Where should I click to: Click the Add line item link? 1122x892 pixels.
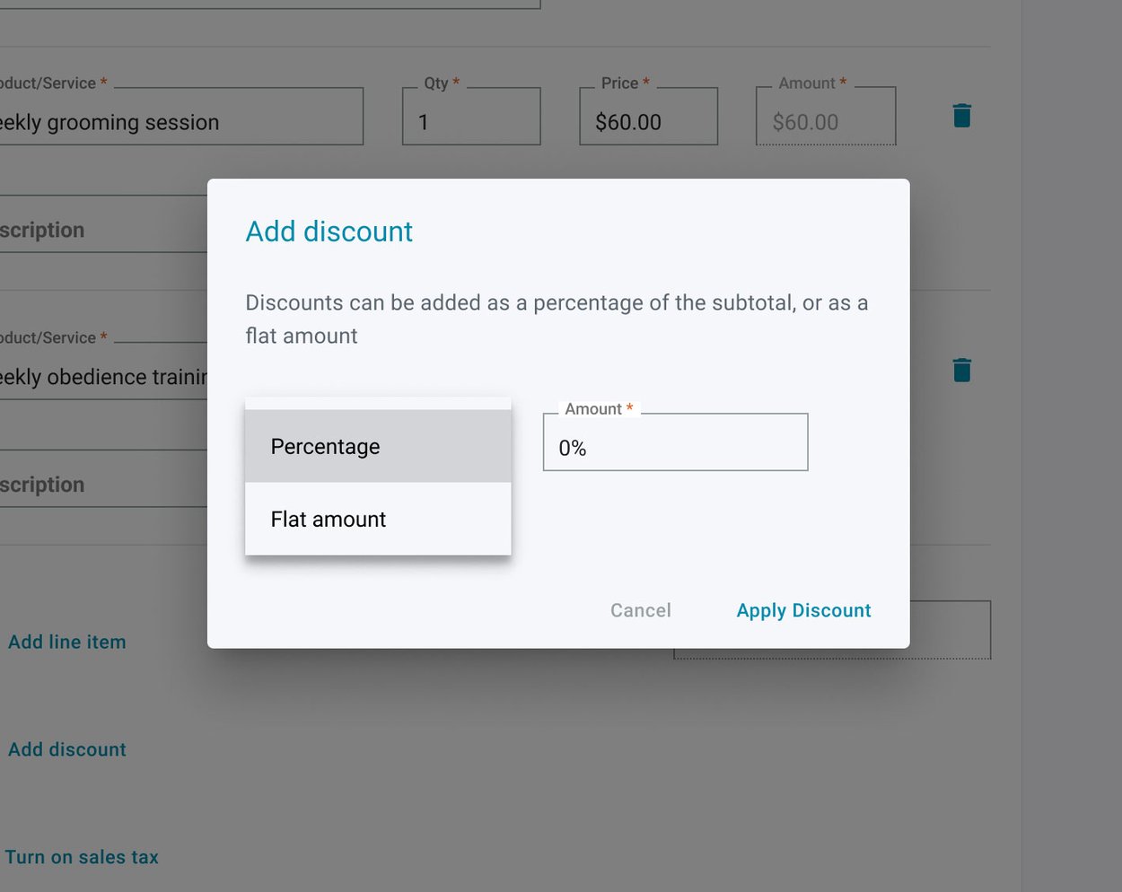(66, 642)
